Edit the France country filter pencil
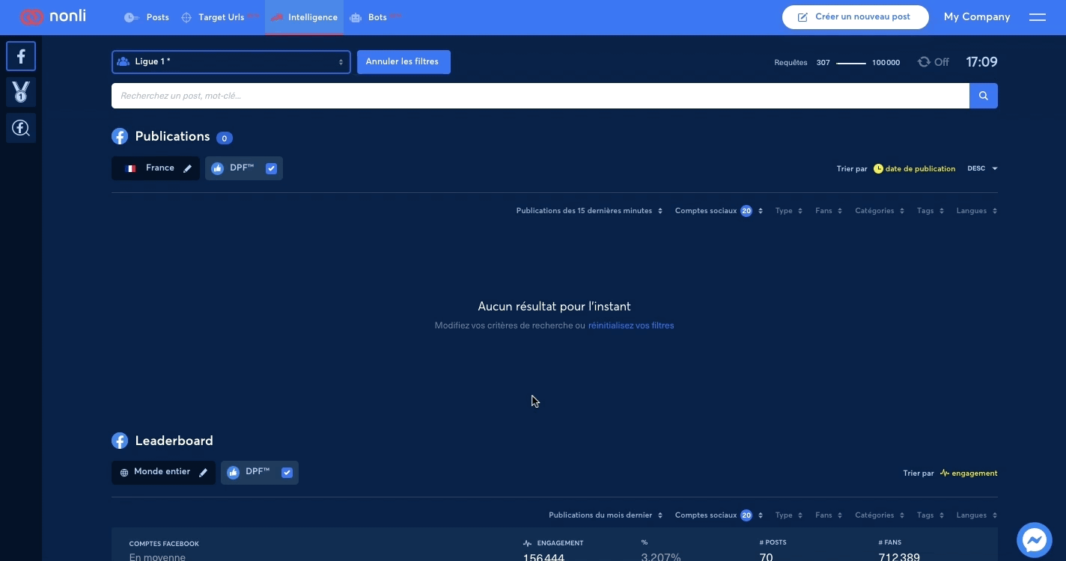 (188, 169)
